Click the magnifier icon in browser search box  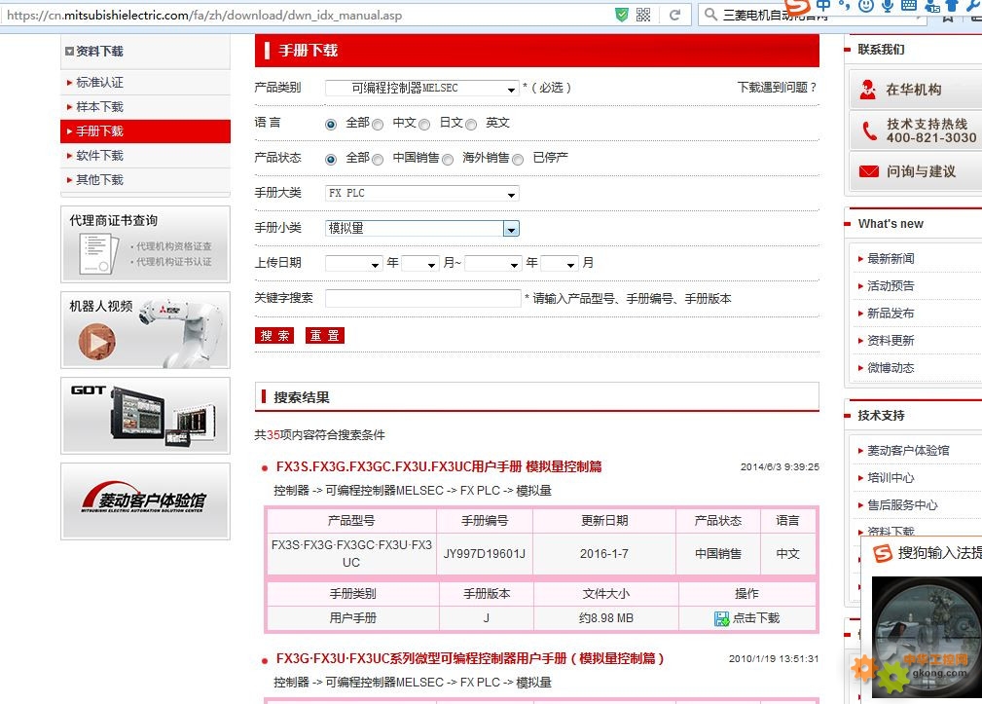(710, 15)
